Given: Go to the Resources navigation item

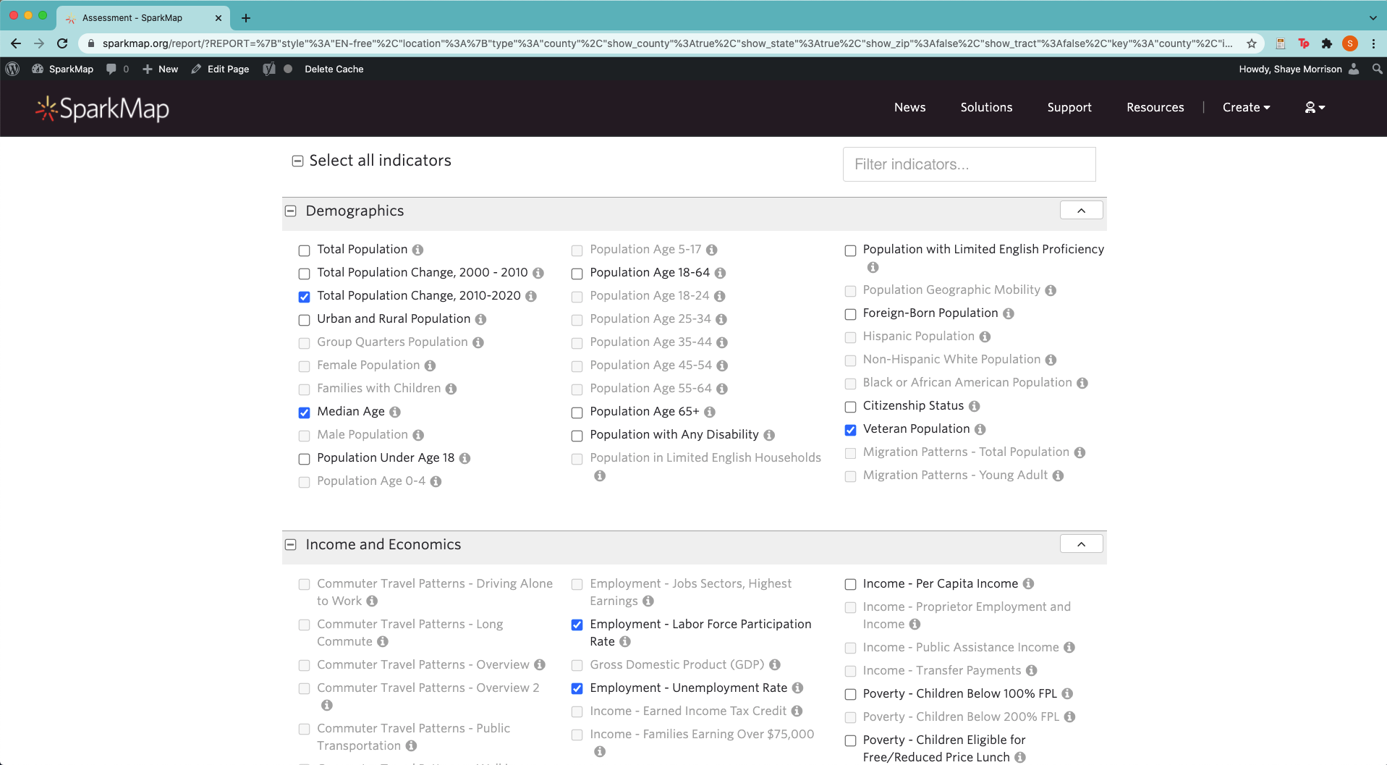Looking at the screenshot, I should click(1155, 107).
